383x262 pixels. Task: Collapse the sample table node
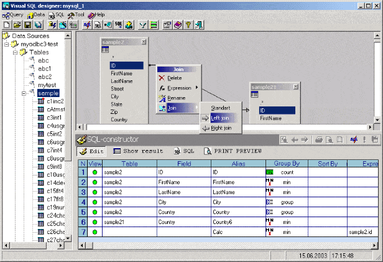pos(24,93)
